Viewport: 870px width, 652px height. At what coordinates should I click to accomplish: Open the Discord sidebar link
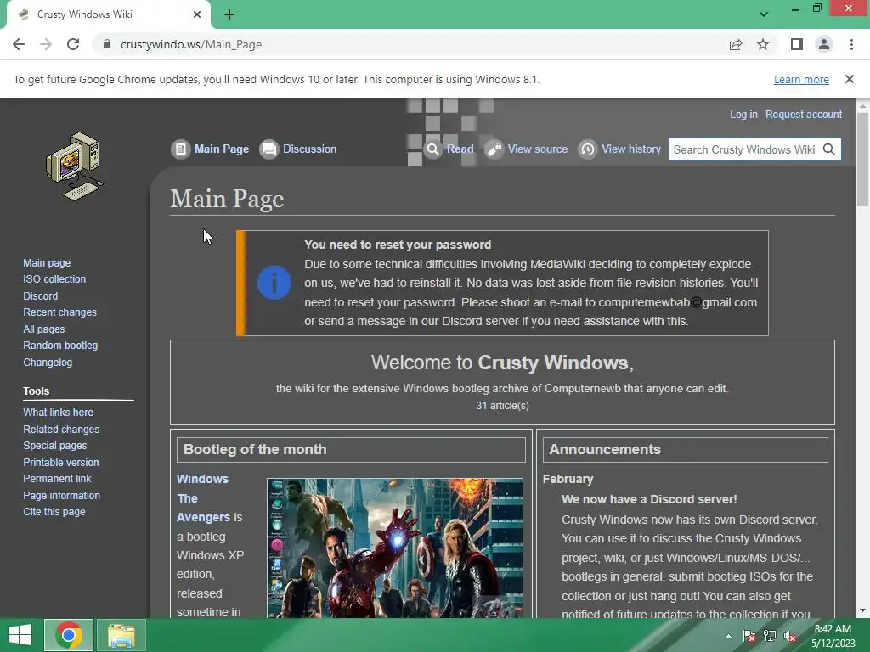pos(41,296)
